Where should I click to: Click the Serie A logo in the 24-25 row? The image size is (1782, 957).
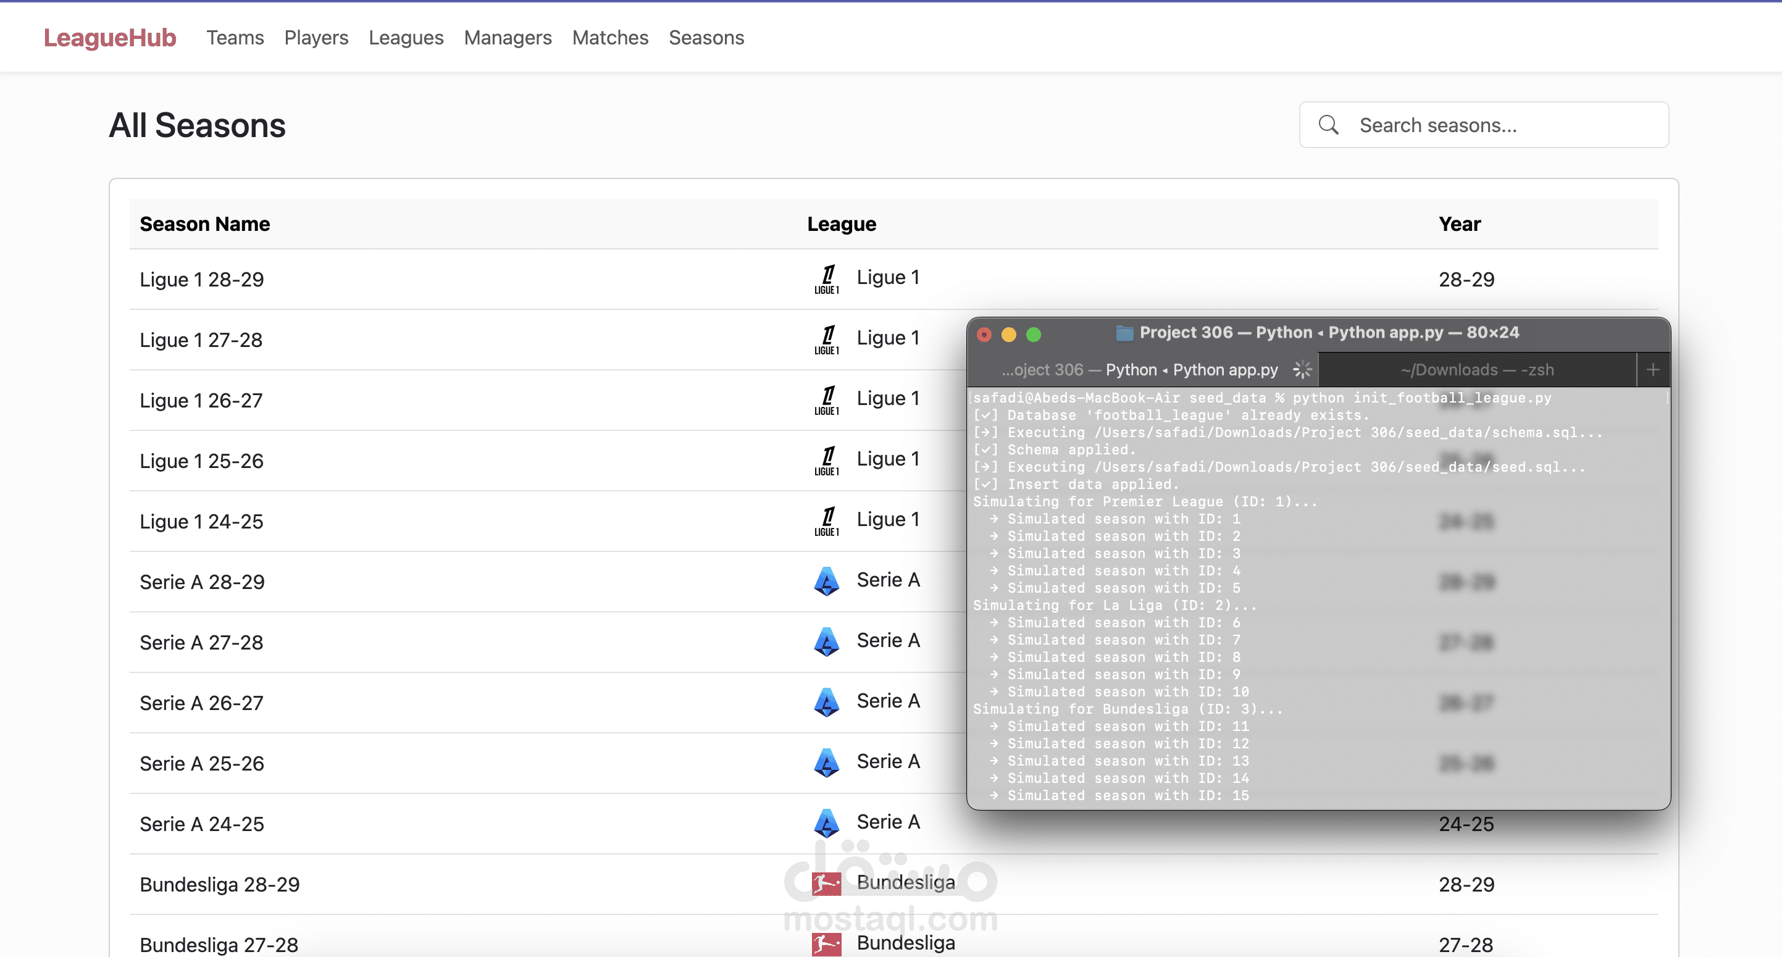tap(827, 823)
